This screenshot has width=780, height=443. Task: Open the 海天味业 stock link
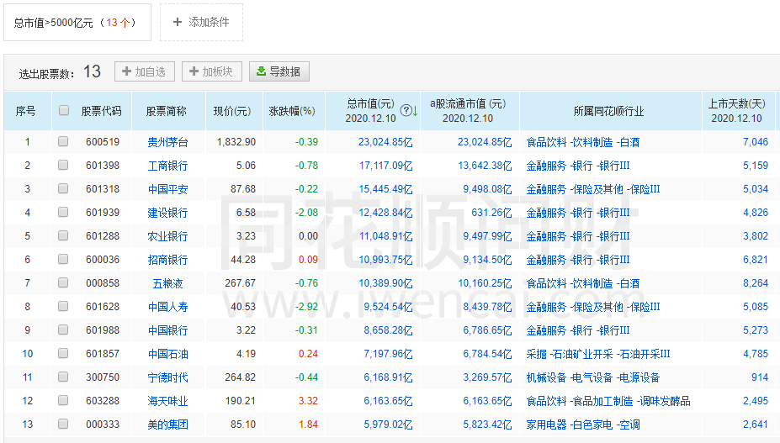click(x=167, y=401)
